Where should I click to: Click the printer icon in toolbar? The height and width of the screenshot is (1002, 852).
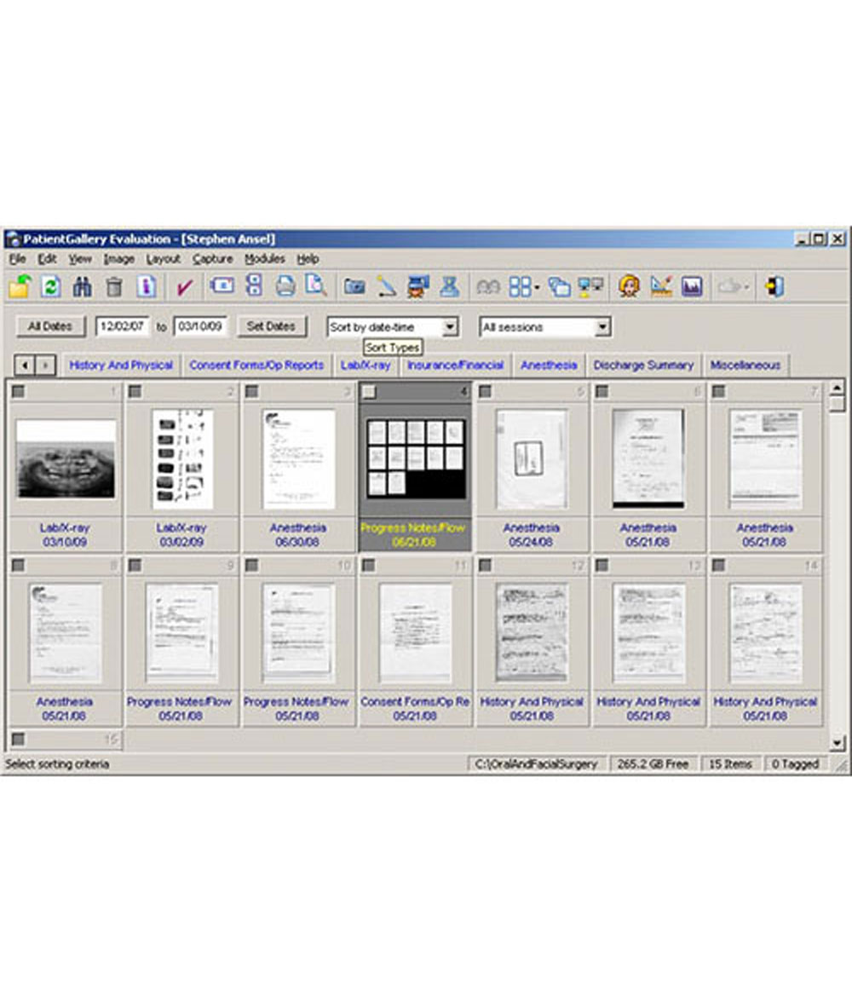(x=285, y=287)
